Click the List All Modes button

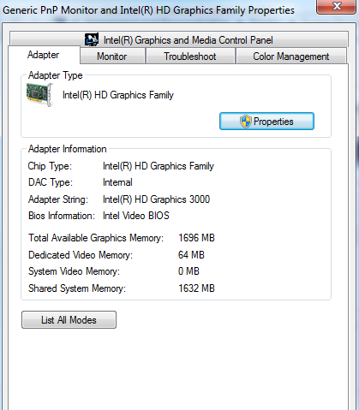tap(69, 320)
